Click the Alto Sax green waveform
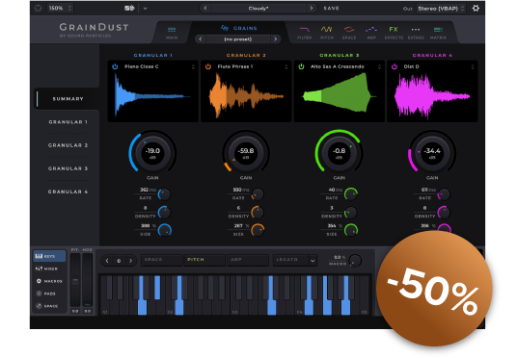 [x=339, y=96]
